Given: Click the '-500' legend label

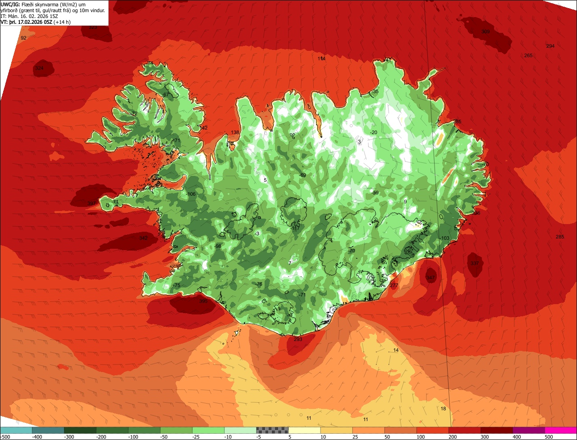Looking at the screenshot, I should click(5, 437).
